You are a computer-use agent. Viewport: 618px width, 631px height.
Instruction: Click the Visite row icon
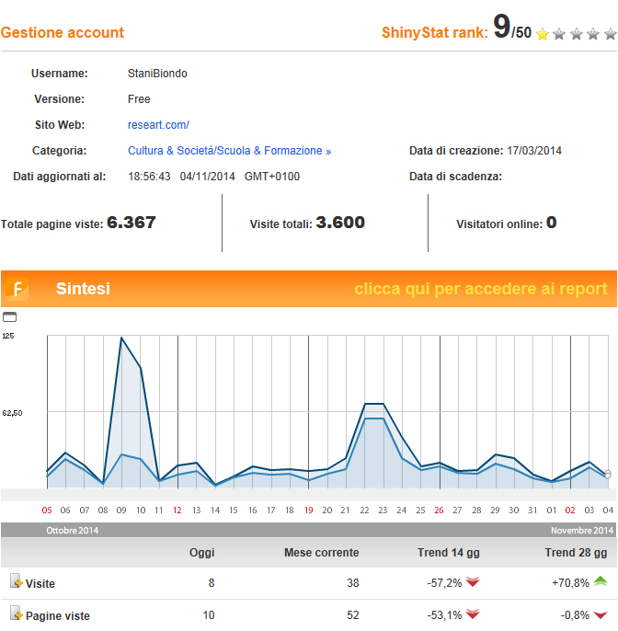point(16,581)
